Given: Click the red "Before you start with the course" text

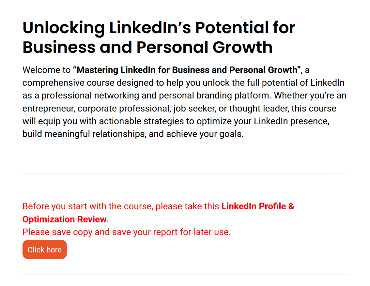Looking at the screenshot, I should [87, 206].
